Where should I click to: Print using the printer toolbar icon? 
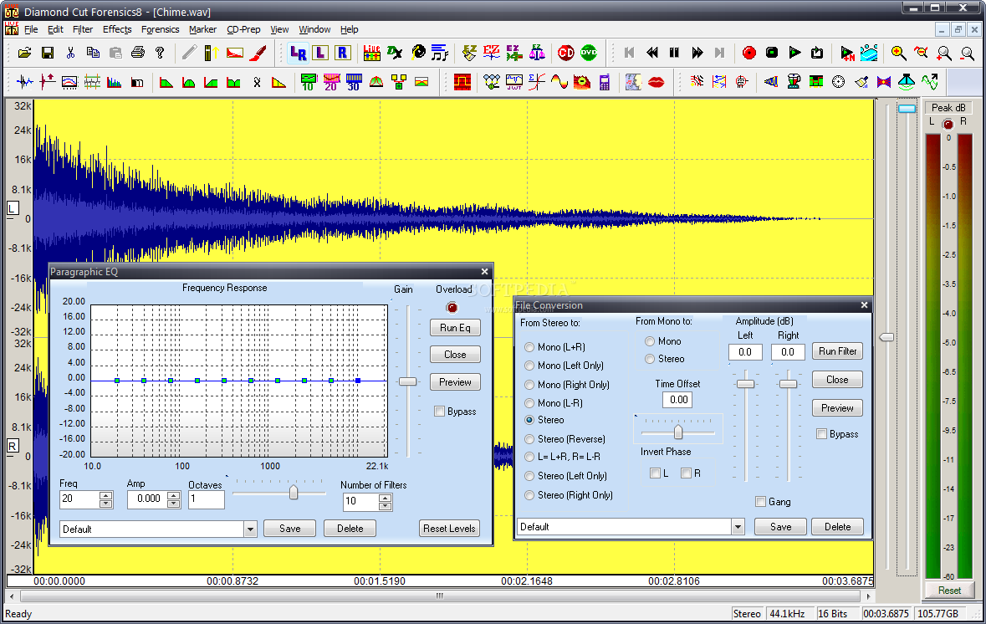[138, 53]
